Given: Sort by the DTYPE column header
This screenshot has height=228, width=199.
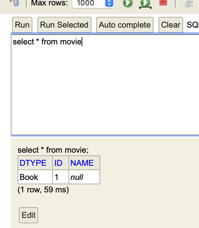Looking at the screenshot, I should pos(33,163).
